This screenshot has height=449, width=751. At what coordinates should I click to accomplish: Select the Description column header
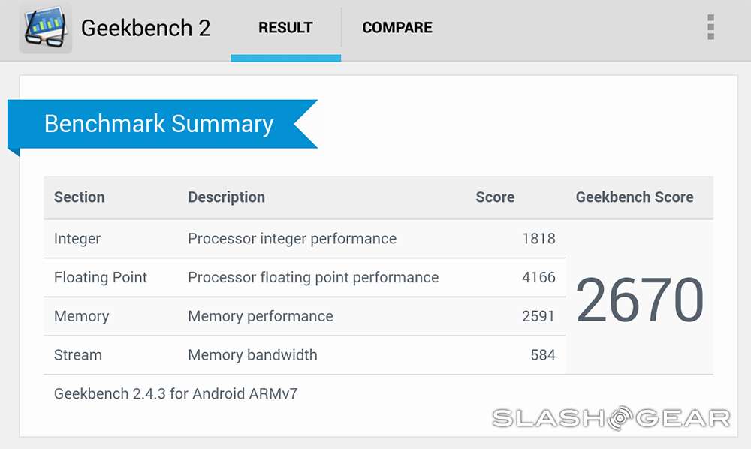pyautogui.click(x=226, y=197)
